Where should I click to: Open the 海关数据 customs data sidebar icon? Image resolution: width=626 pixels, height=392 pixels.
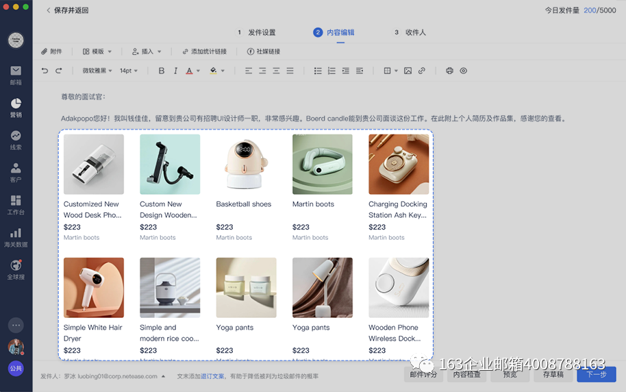16,238
